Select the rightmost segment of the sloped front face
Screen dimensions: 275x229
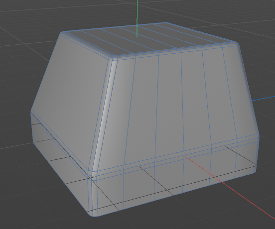[x=240, y=91]
